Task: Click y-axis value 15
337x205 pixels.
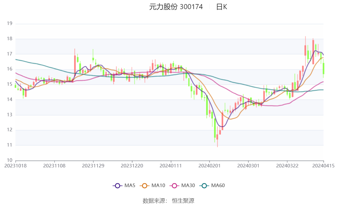Action: click(x=10, y=84)
